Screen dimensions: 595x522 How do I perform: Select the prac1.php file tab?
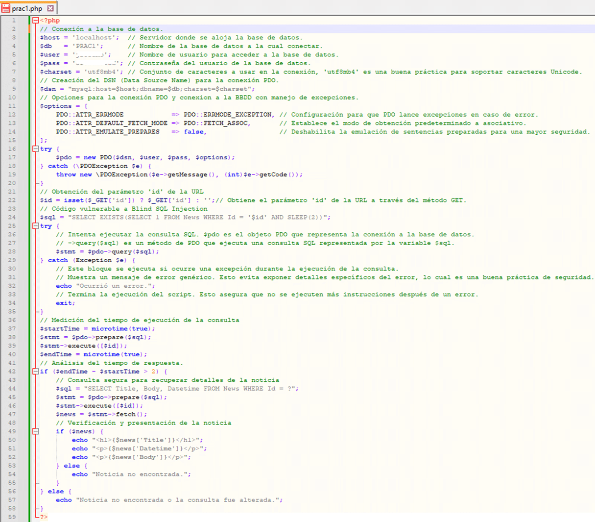point(28,8)
